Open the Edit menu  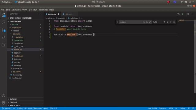8,10
